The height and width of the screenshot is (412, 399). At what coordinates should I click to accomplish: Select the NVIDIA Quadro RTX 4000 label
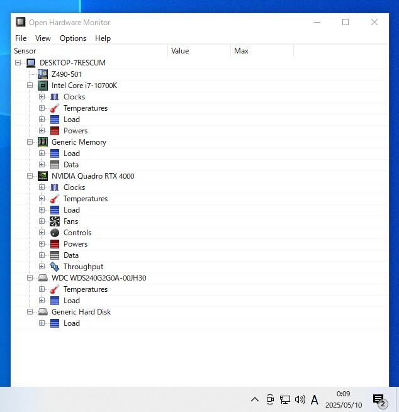[93, 176]
